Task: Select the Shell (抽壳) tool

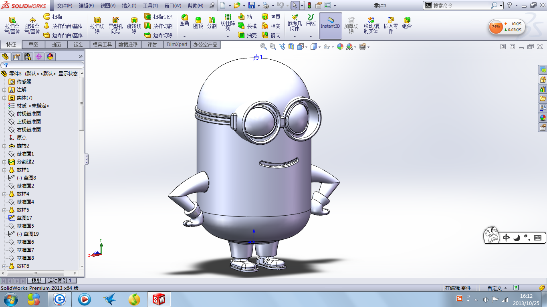Action: 247,35
